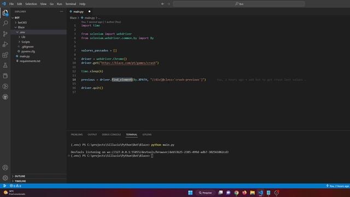Screen dimensions: 350x197
Task: Expand the bet365 folder
Action: pos(16,22)
